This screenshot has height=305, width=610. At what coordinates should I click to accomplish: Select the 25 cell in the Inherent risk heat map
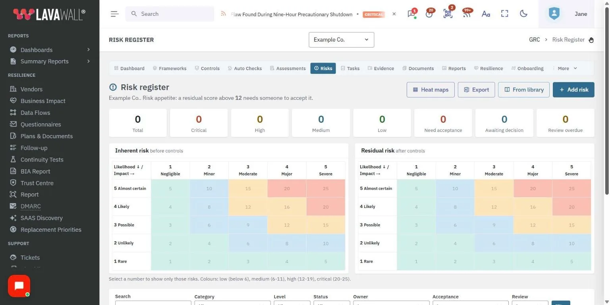(x=326, y=189)
